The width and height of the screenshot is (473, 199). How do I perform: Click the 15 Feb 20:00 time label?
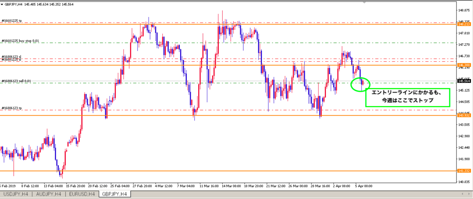[76, 185]
